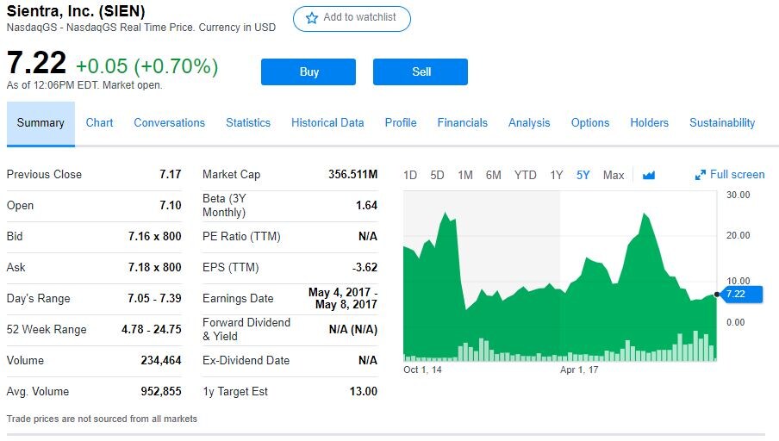The width and height of the screenshot is (779, 441).
Task: Open the Statistics tab
Action: click(248, 122)
